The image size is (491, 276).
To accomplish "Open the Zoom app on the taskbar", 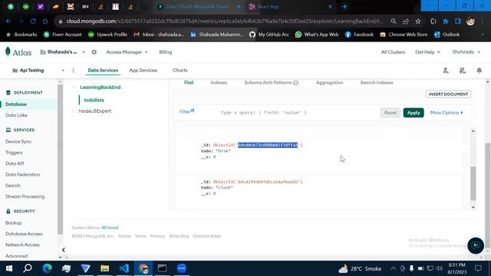I will click(182, 268).
